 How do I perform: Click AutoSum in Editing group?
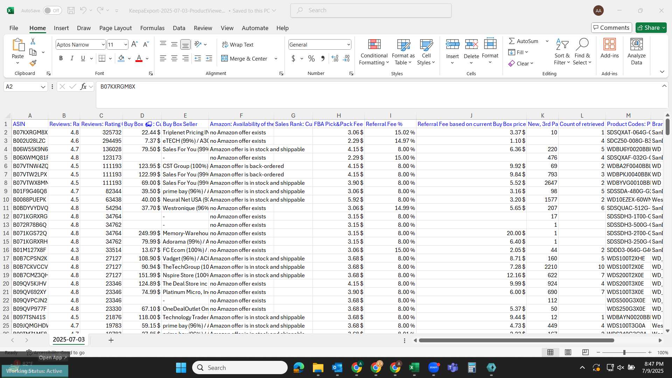click(x=523, y=41)
